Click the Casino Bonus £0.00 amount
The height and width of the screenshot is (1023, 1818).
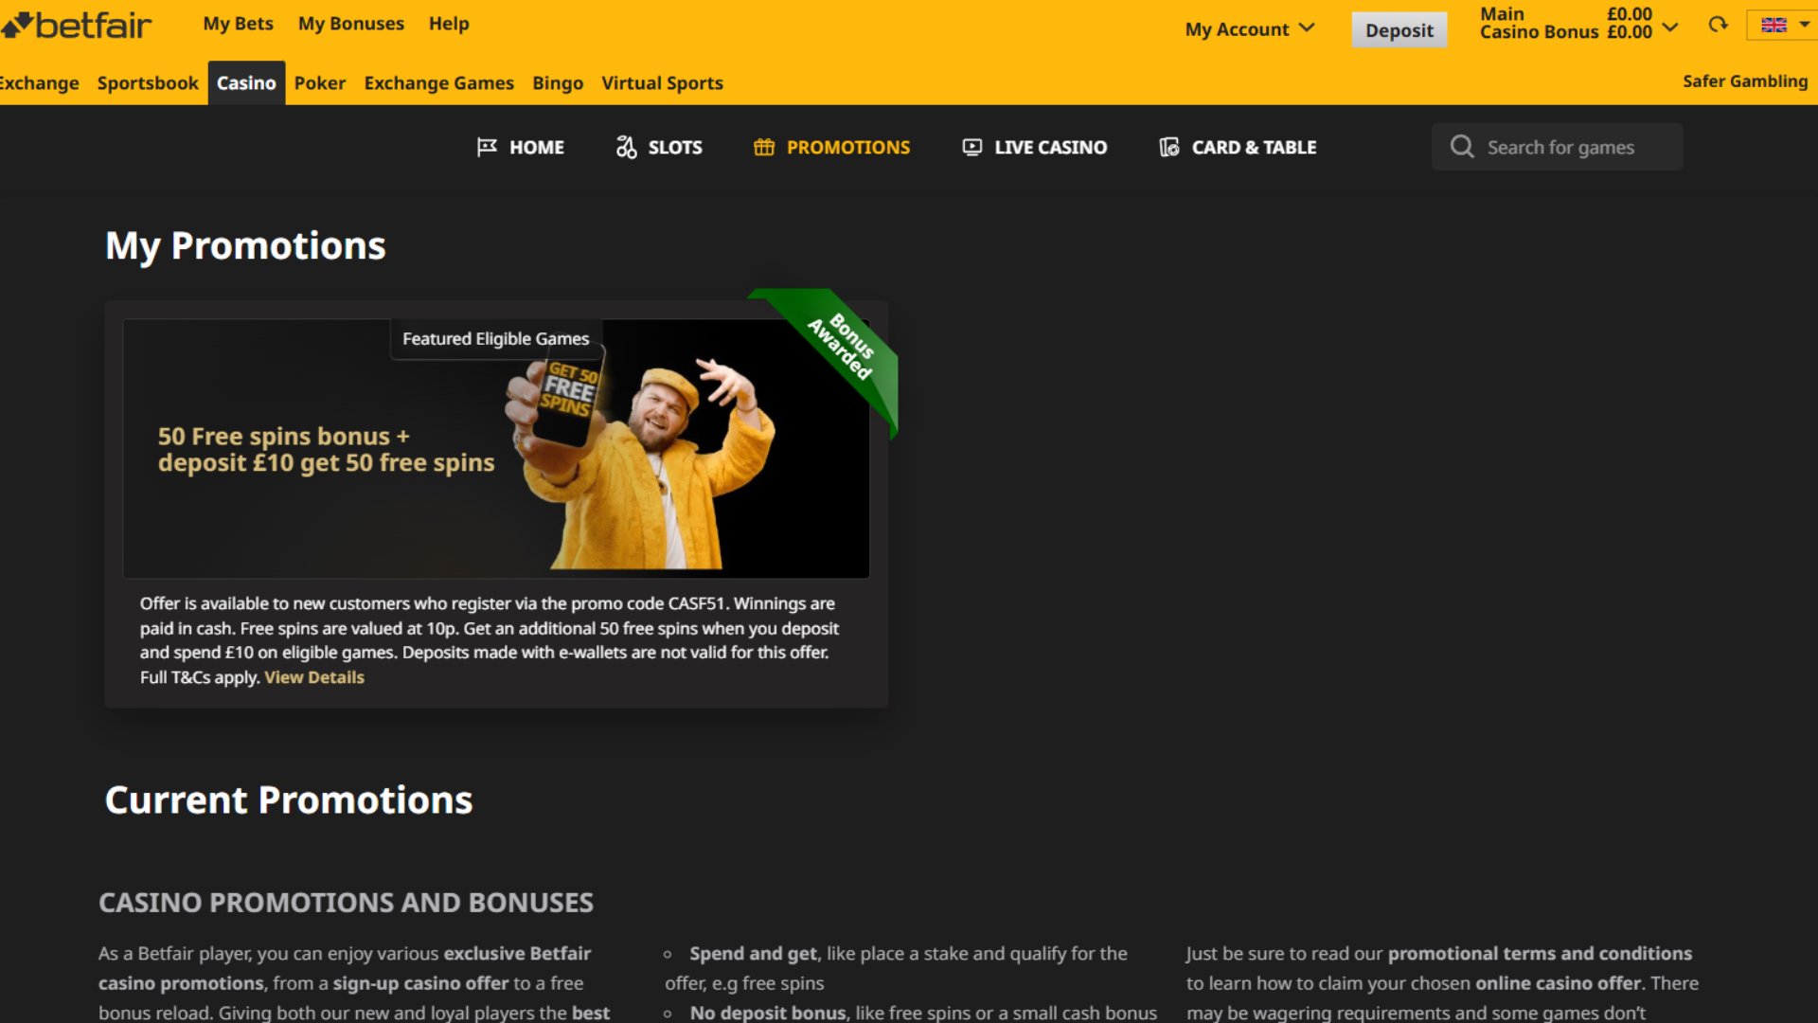[1629, 32]
